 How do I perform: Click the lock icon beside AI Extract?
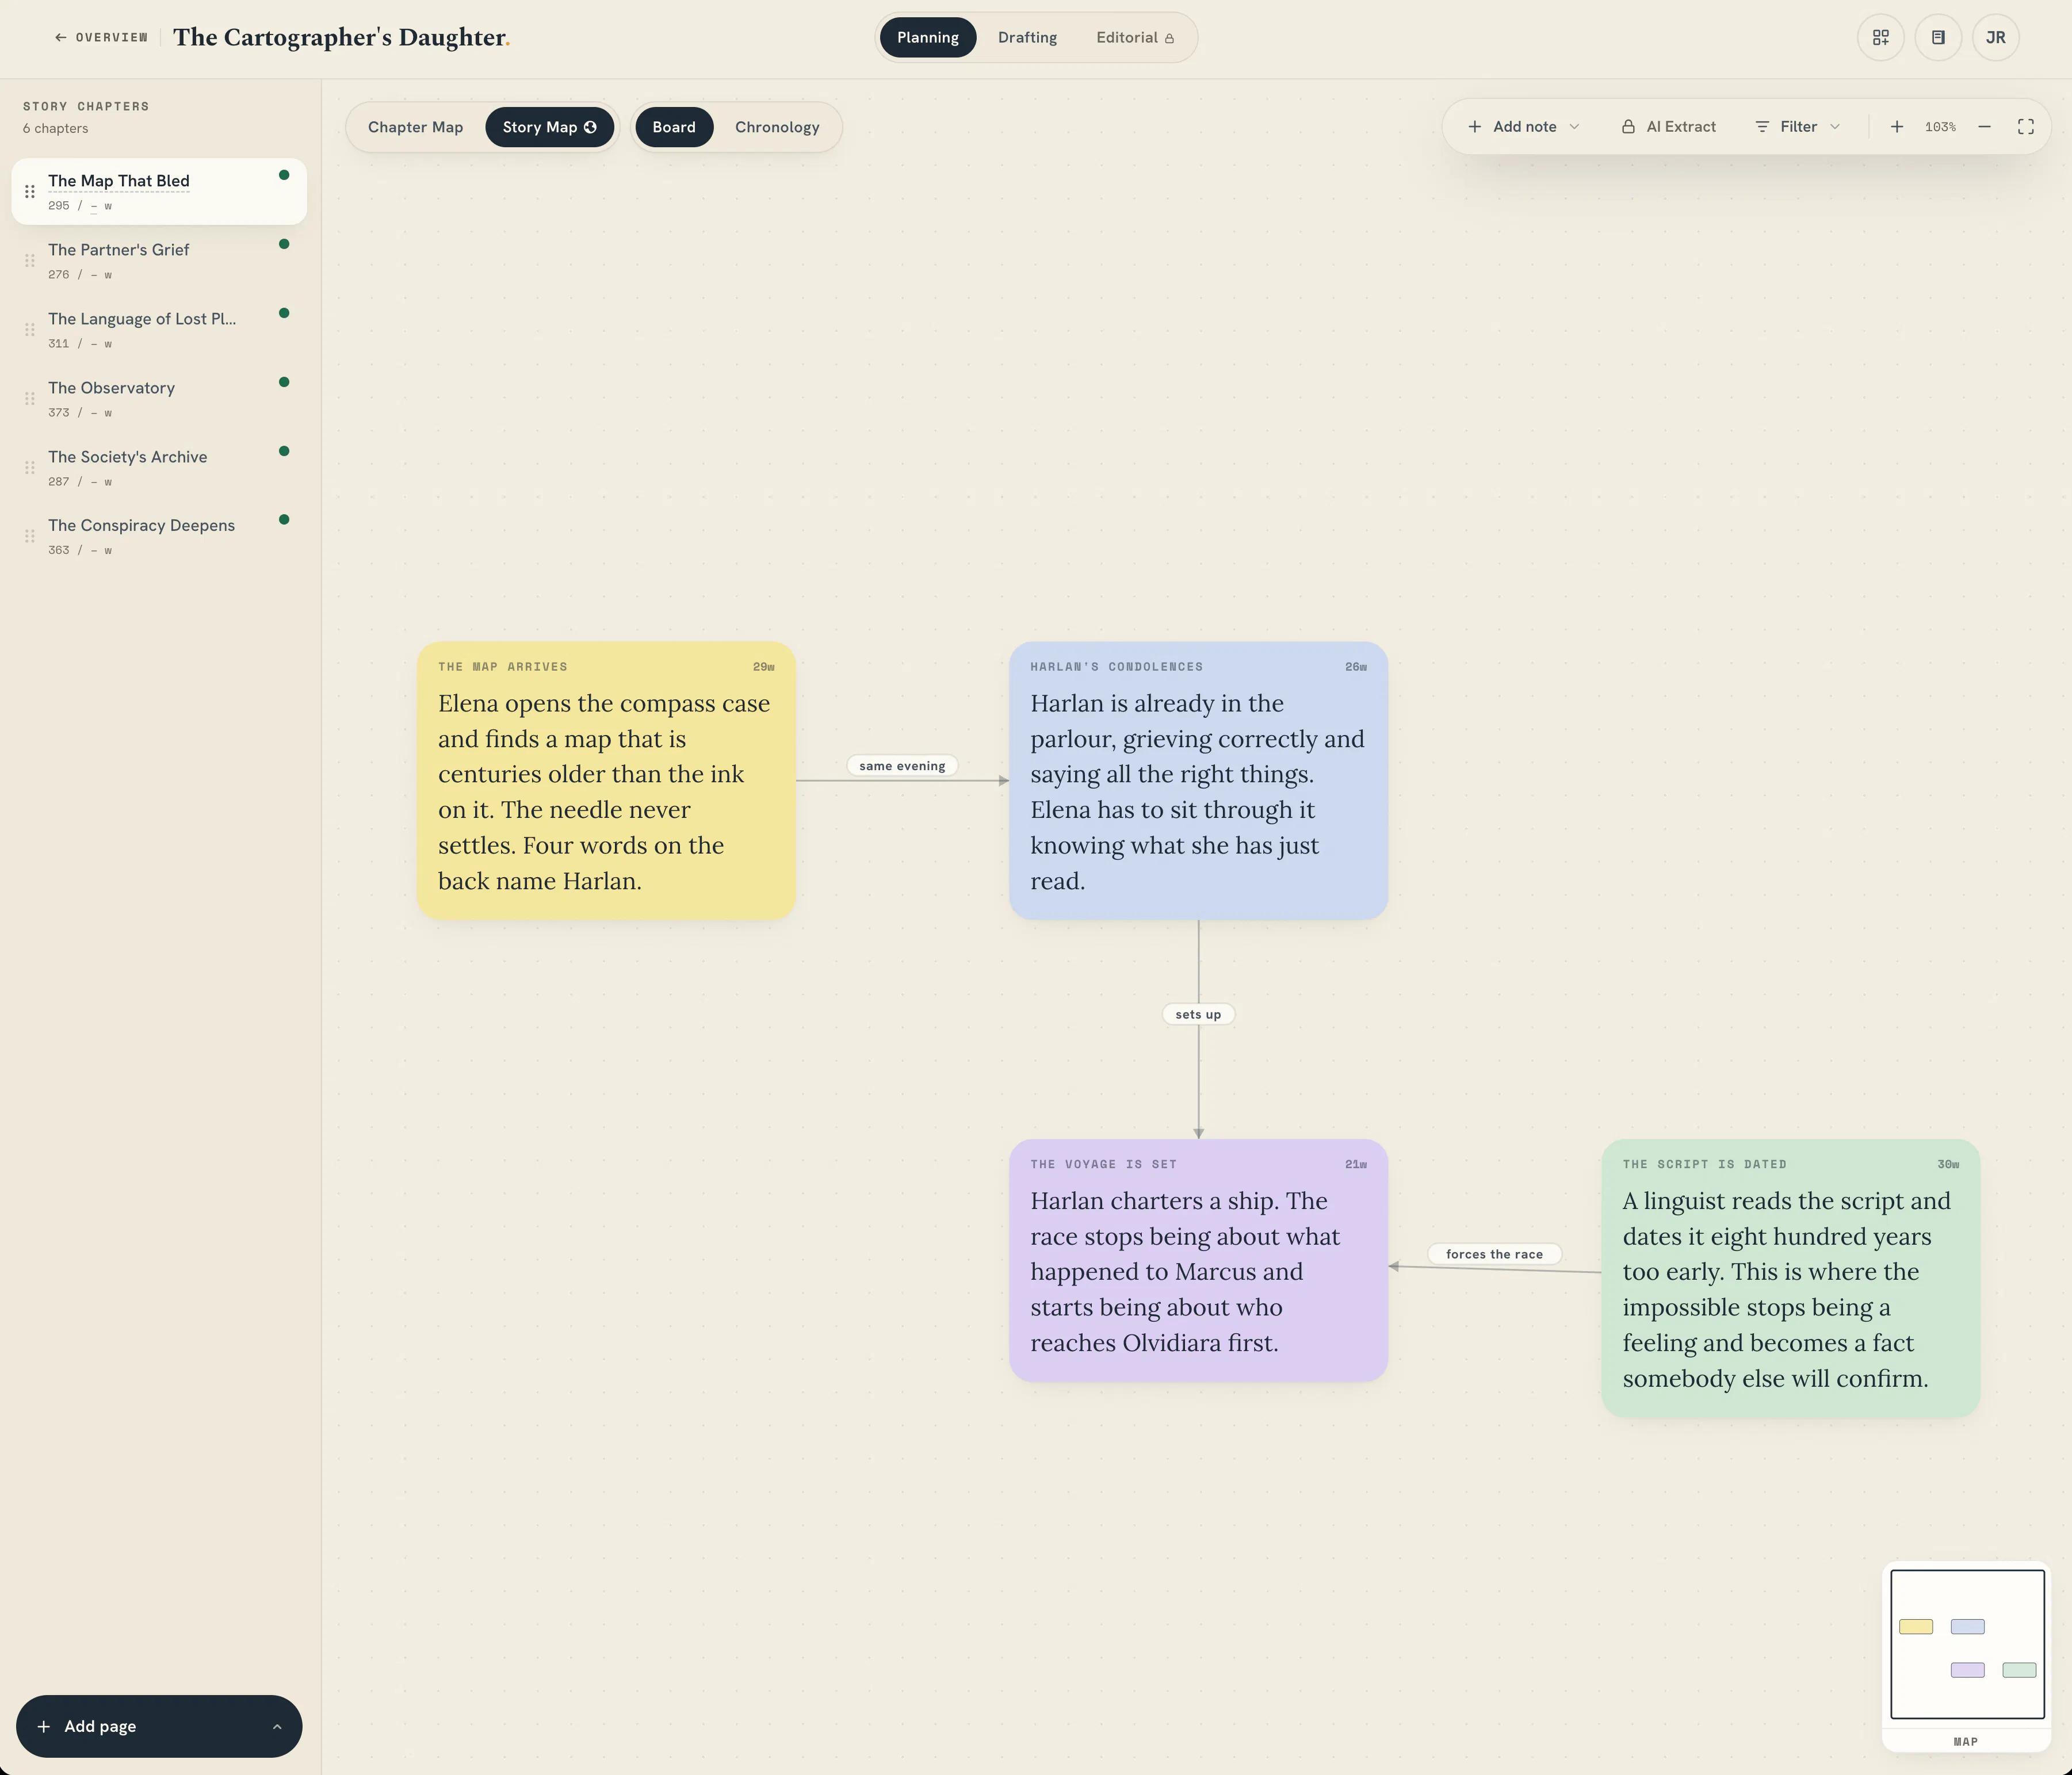tap(1628, 127)
